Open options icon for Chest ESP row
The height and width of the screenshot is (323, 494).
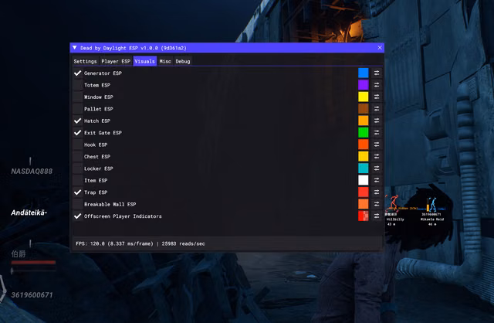(377, 156)
